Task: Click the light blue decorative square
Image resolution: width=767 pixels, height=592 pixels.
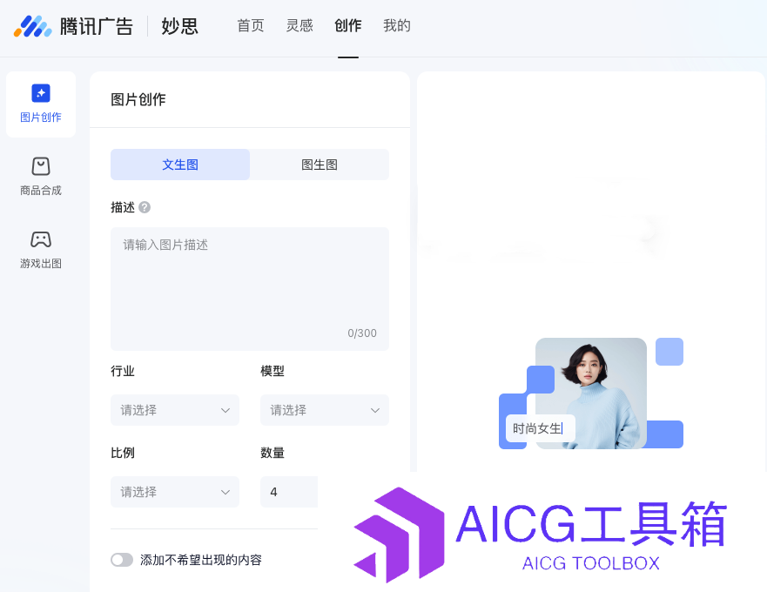Action: coord(669,352)
